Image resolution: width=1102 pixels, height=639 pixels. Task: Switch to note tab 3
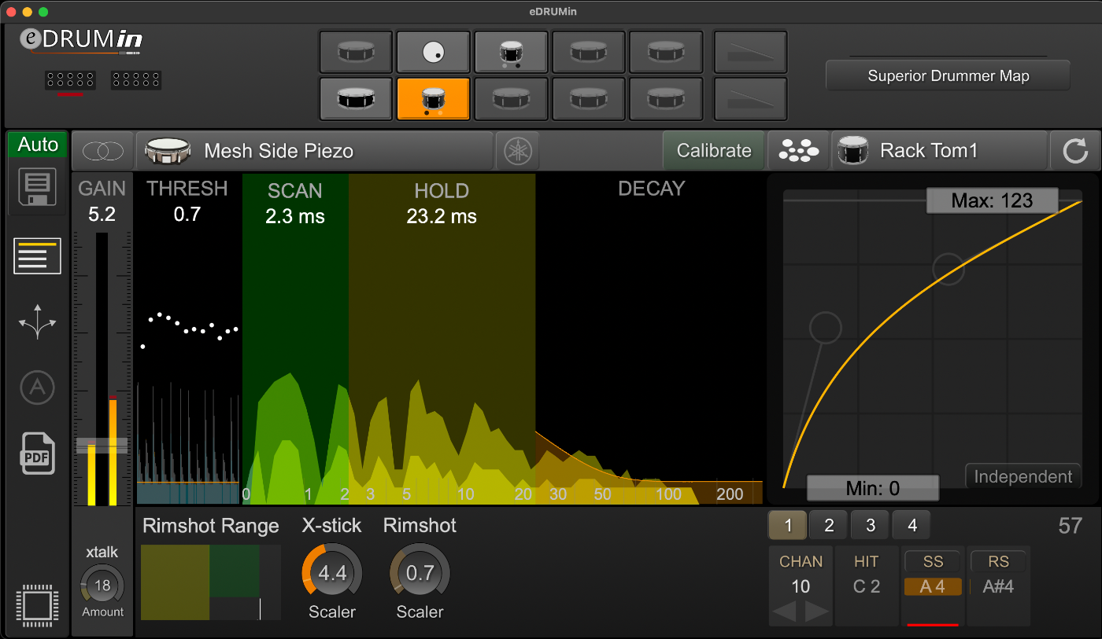[870, 525]
